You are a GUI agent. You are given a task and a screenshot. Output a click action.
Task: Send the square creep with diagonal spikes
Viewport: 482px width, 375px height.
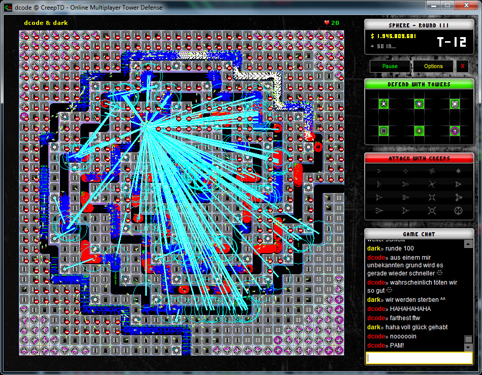pos(432,198)
